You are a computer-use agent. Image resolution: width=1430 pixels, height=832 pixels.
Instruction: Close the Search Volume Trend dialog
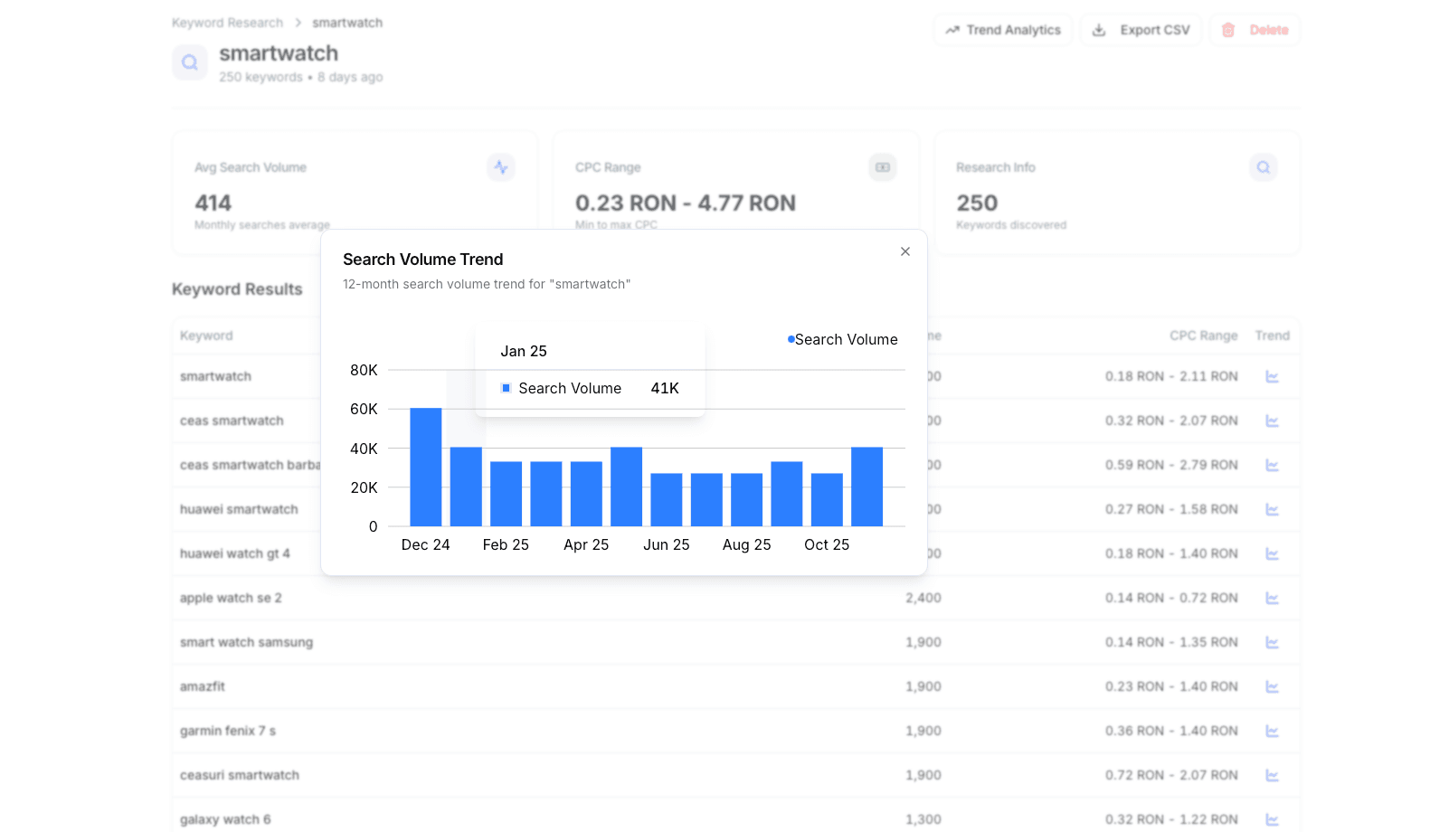(x=904, y=251)
